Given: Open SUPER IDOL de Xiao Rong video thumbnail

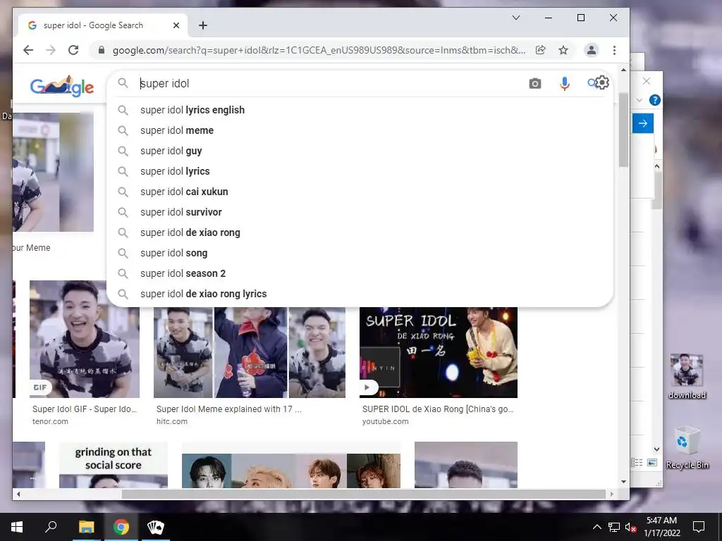Looking at the screenshot, I should point(439,352).
